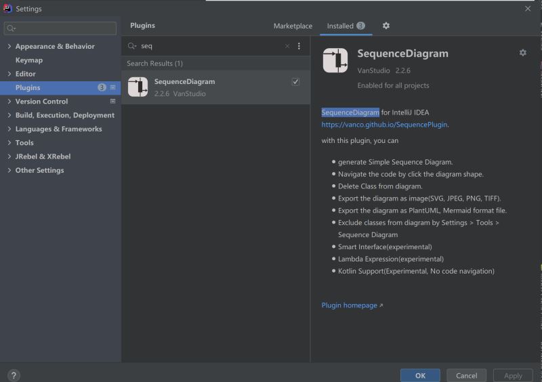Image resolution: width=542 pixels, height=382 pixels.
Task: Expand the Editor settings node
Action: (9, 74)
